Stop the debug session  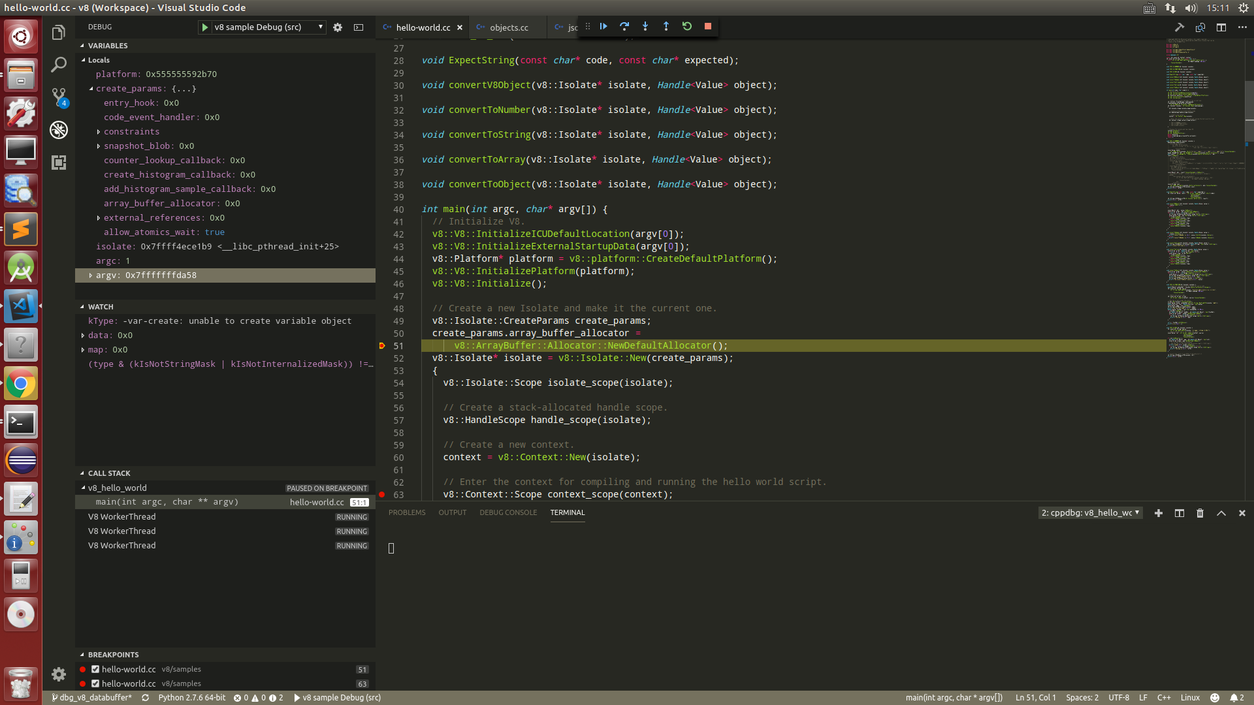tap(708, 26)
